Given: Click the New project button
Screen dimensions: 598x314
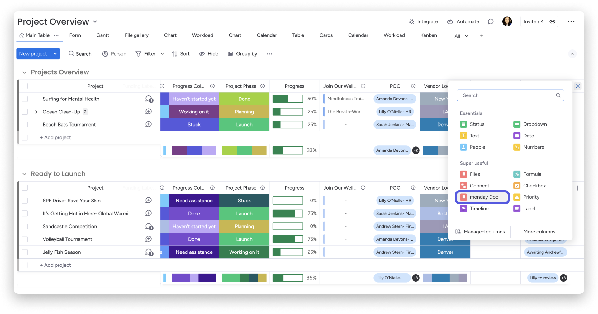Looking at the screenshot, I should point(33,54).
